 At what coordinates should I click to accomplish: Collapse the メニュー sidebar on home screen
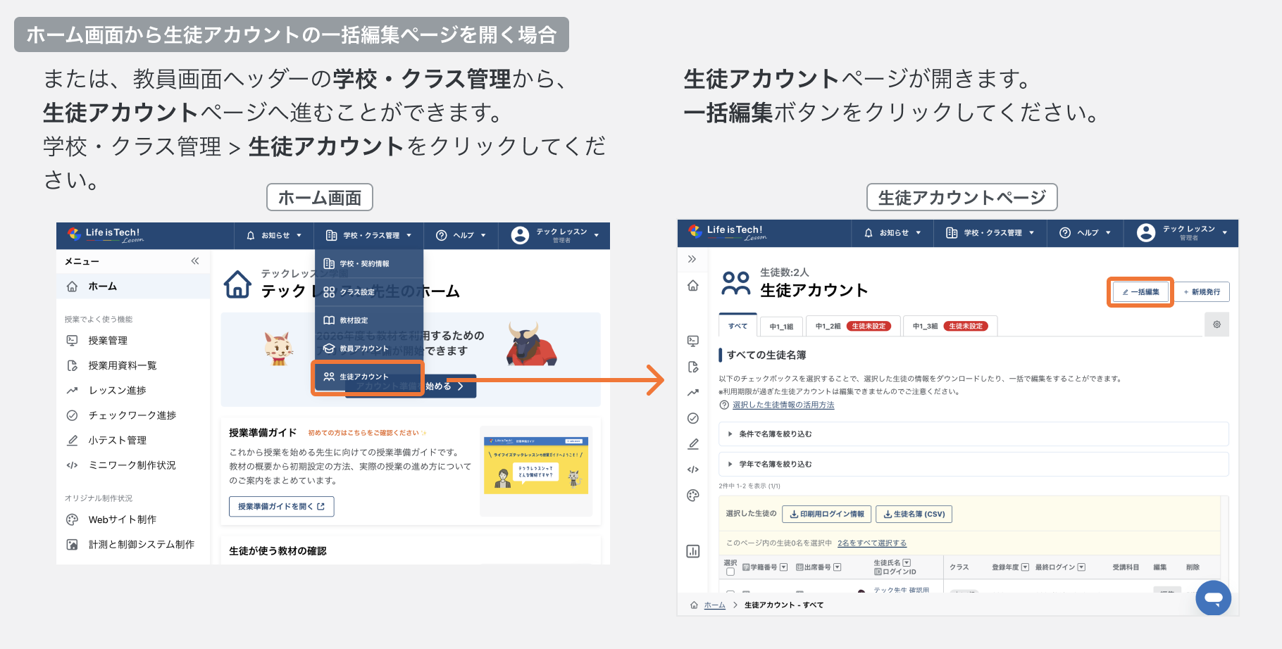195,261
